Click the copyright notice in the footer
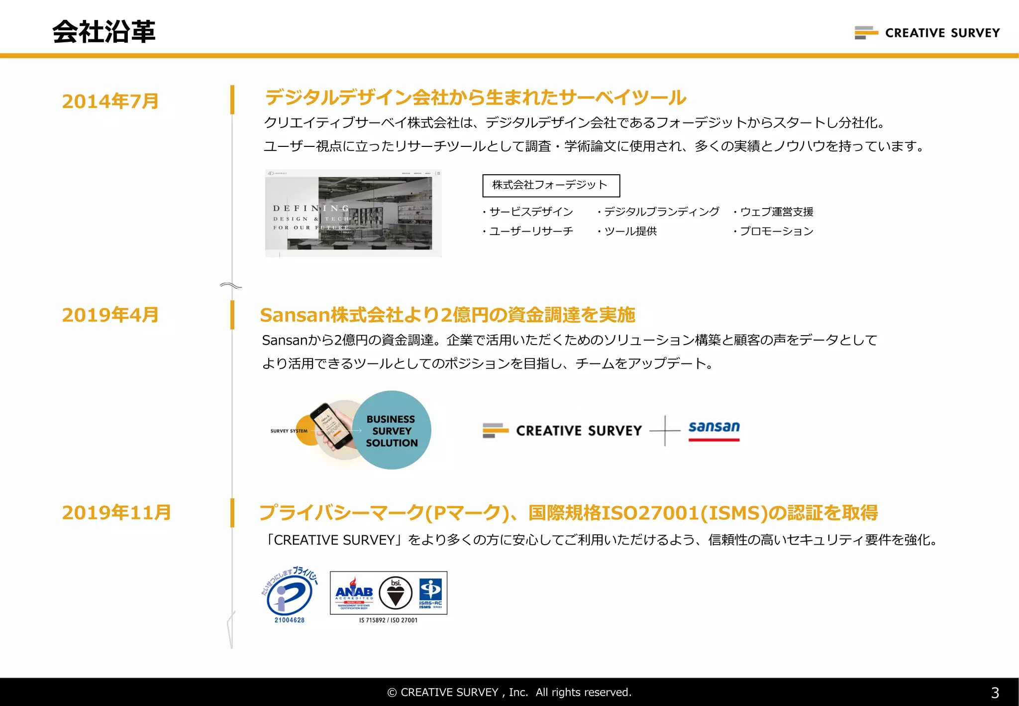 click(x=509, y=692)
